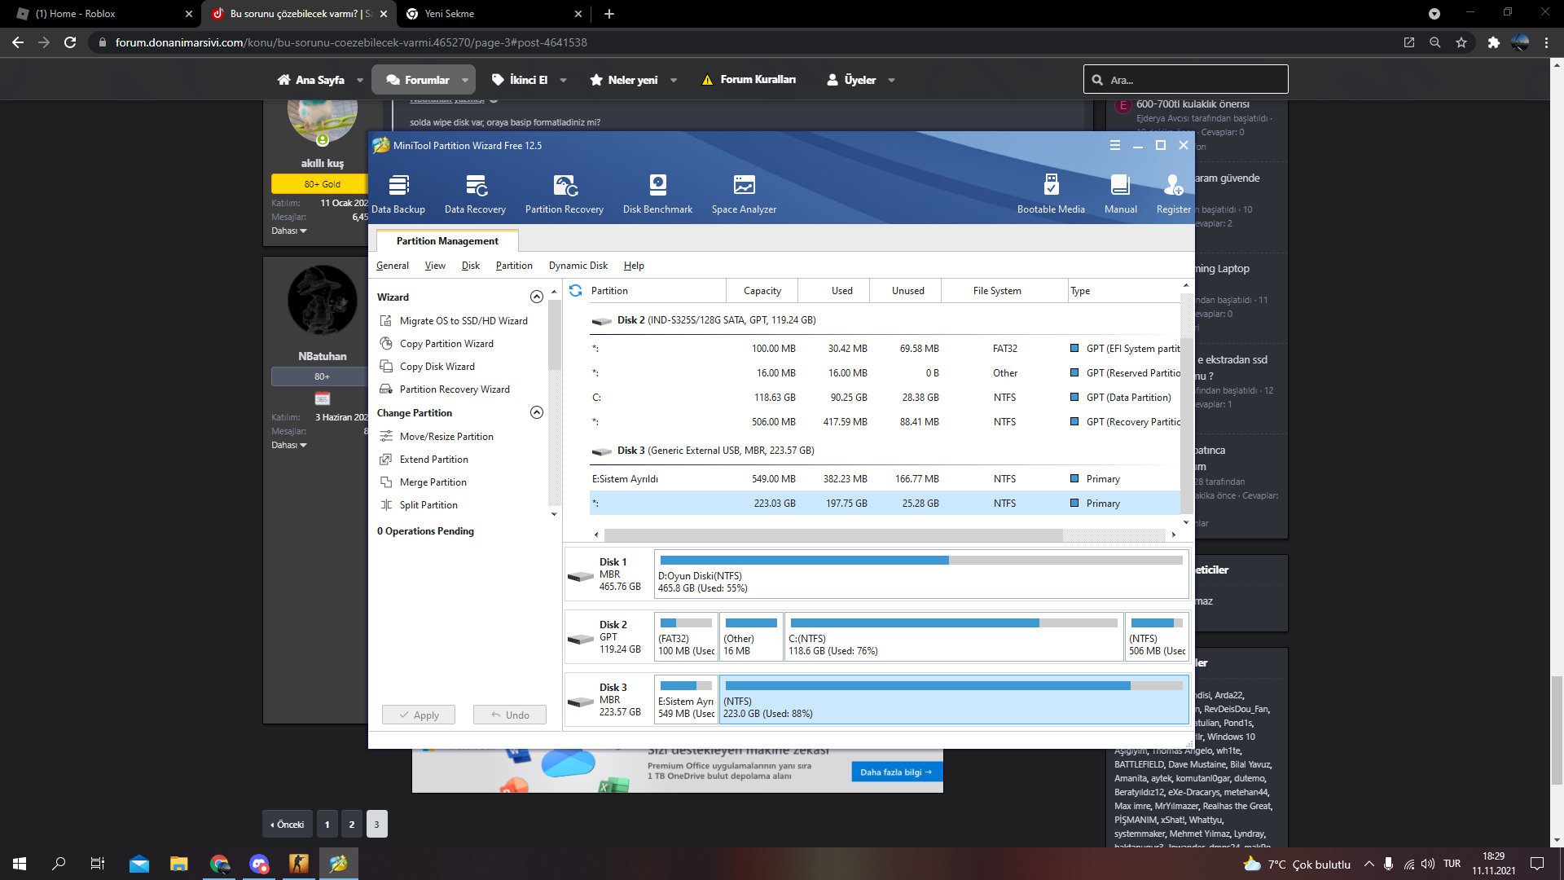Image resolution: width=1564 pixels, height=880 pixels.
Task: Click Migrate OS to SSD/HD Wizard
Action: 463,321
